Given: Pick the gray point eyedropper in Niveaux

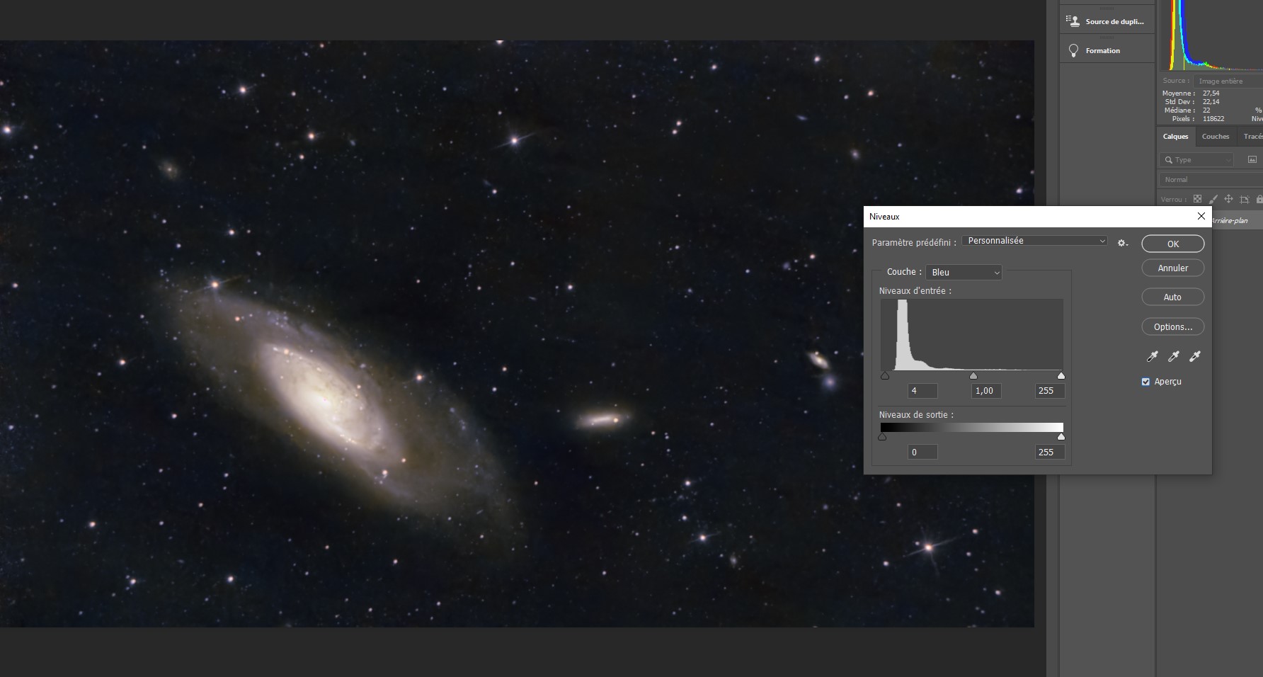Looking at the screenshot, I should [1173, 356].
